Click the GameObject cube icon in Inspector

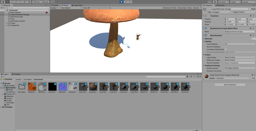[205, 10]
